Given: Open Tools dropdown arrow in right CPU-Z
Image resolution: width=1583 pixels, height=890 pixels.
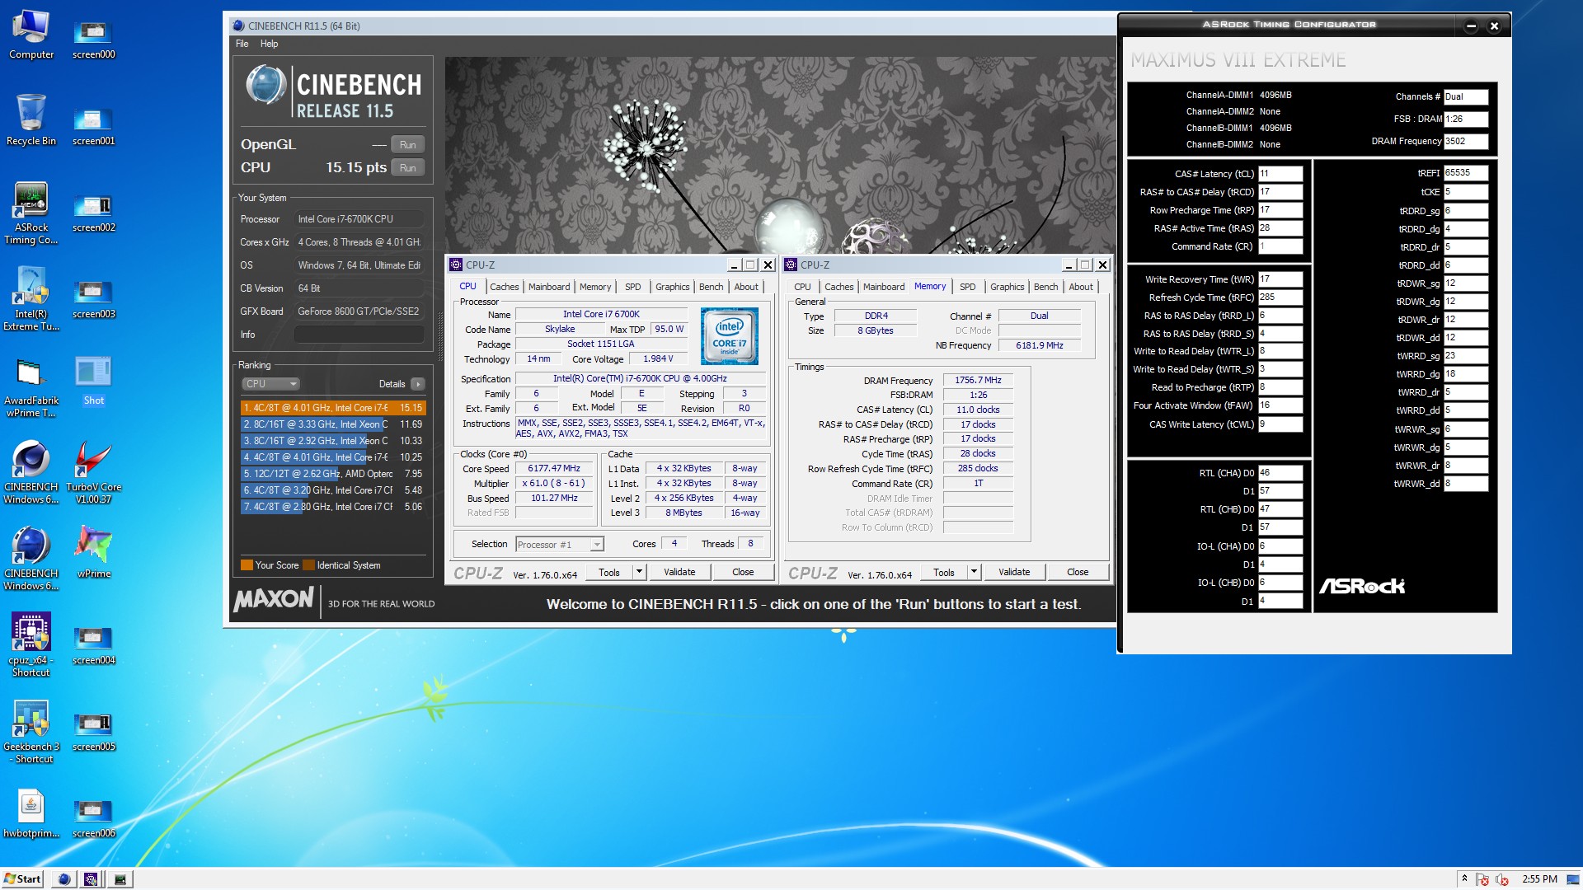Looking at the screenshot, I should [x=973, y=572].
